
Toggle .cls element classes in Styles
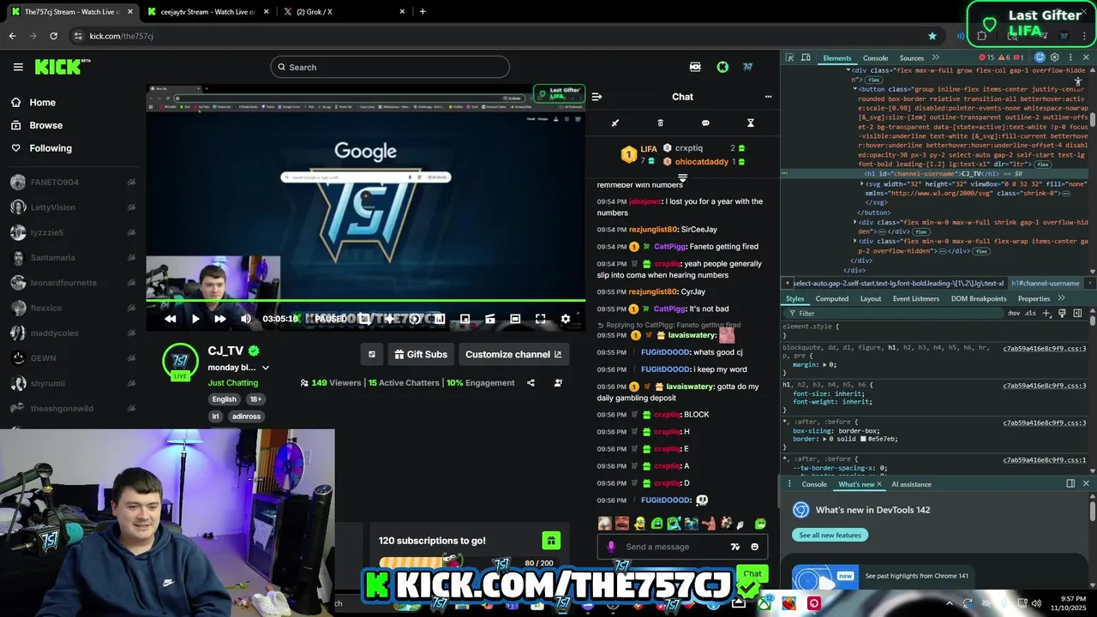click(1031, 314)
